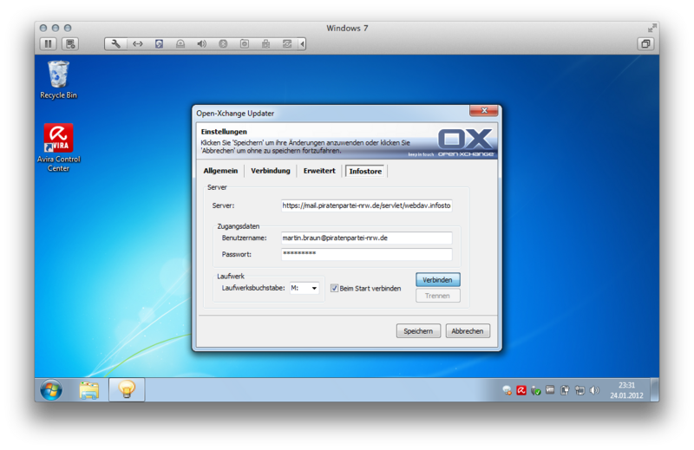
Task: Click the camera device icon in VM toolbar
Action: point(245,44)
